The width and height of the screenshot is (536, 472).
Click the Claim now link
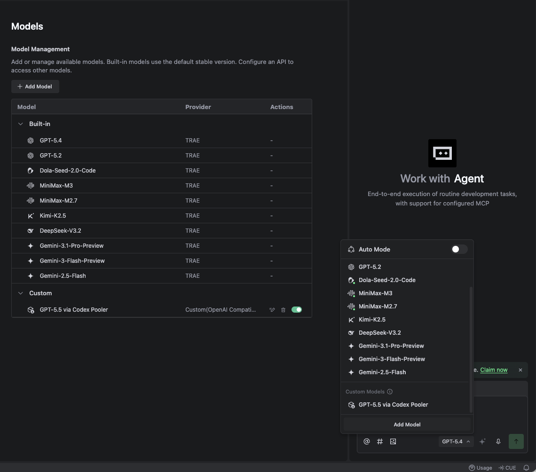pos(494,370)
